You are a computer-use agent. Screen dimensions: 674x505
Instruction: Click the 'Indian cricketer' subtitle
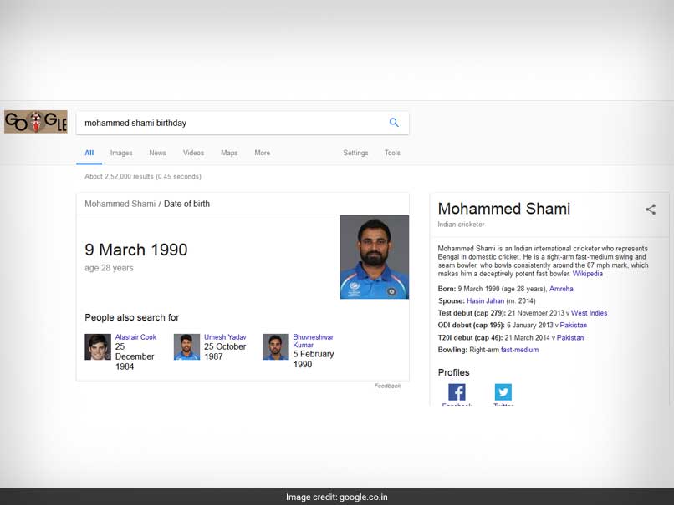462,225
